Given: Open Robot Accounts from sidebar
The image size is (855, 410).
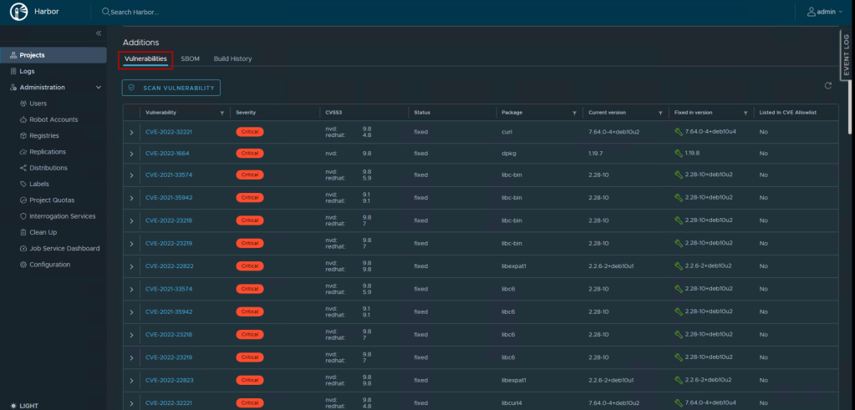Looking at the screenshot, I should (53, 119).
